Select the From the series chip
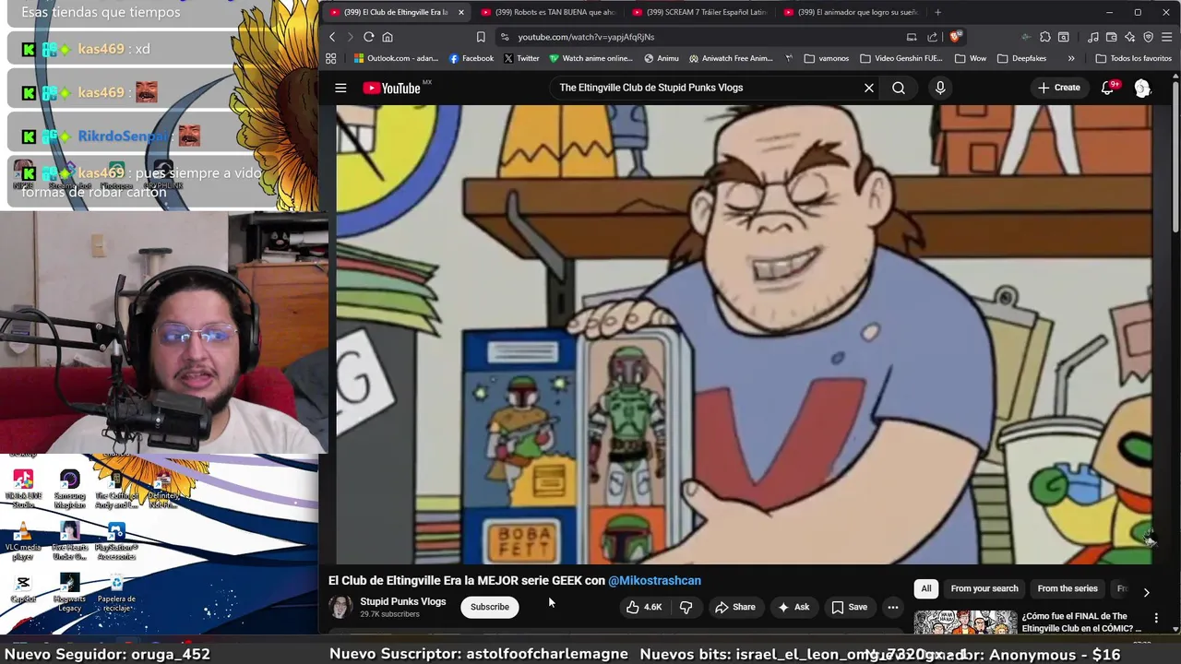 (x=1068, y=588)
